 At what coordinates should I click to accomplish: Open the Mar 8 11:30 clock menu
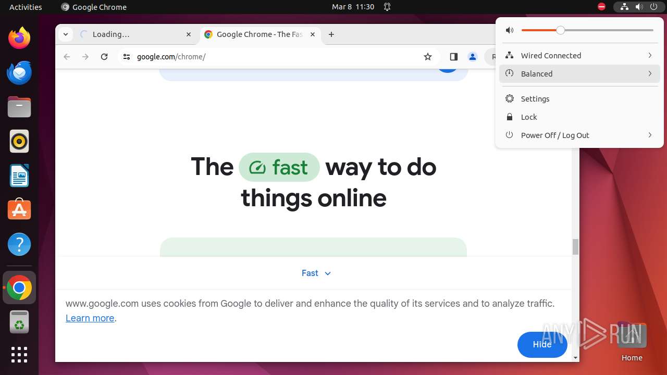(353, 7)
